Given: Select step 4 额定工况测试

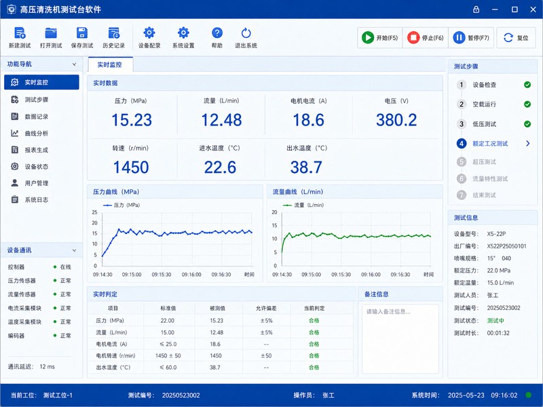Looking at the screenshot, I should tap(493, 143).
